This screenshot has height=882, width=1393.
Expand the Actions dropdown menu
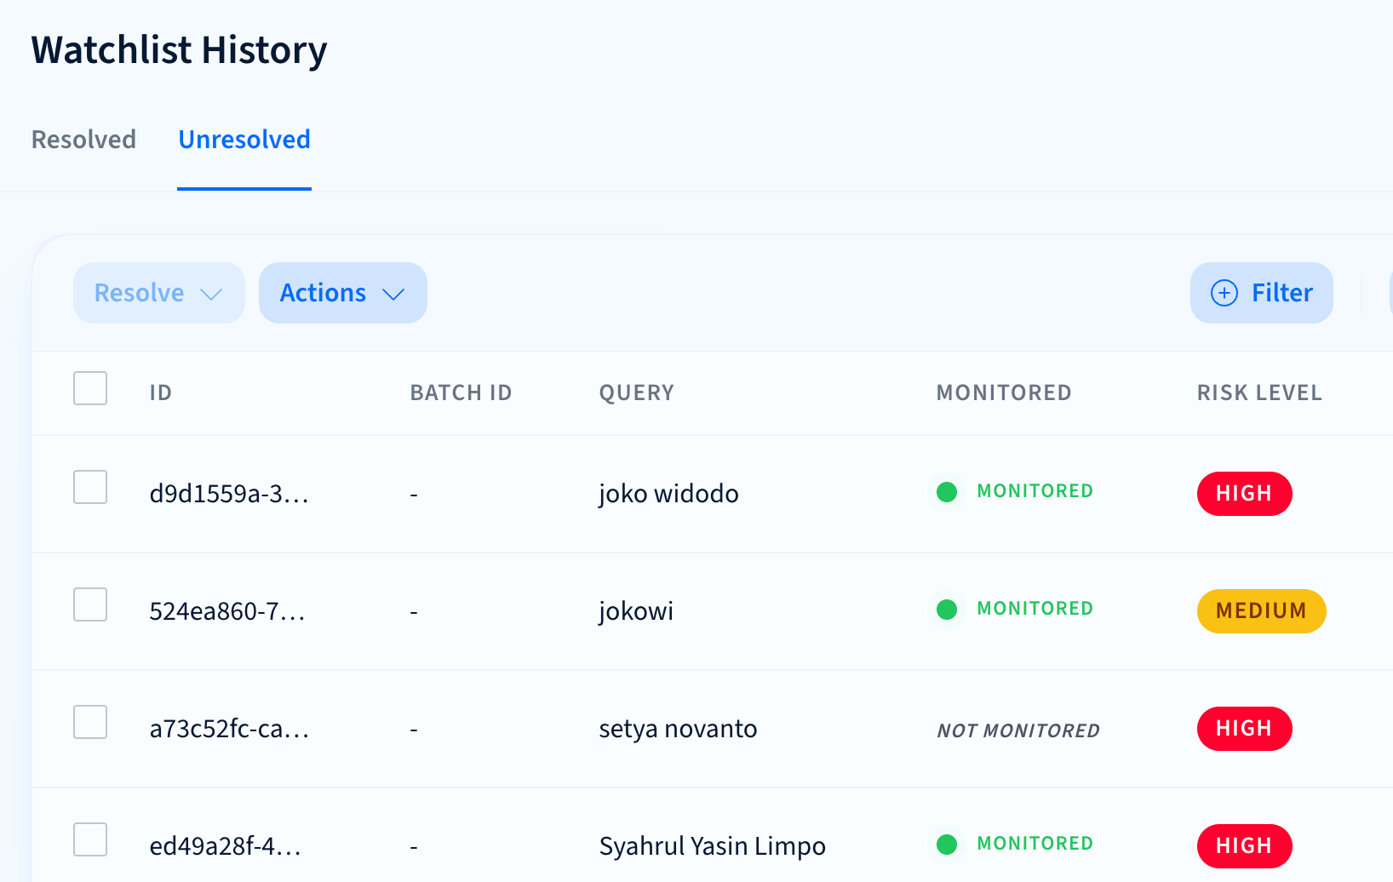pos(343,293)
